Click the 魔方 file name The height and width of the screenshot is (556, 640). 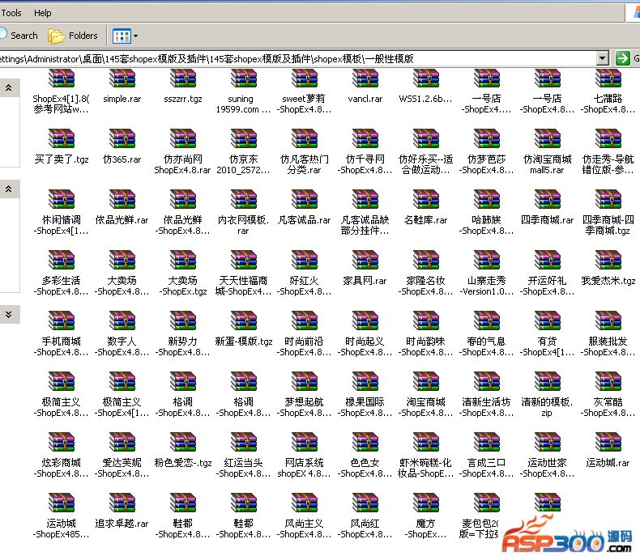click(x=425, y=528)
